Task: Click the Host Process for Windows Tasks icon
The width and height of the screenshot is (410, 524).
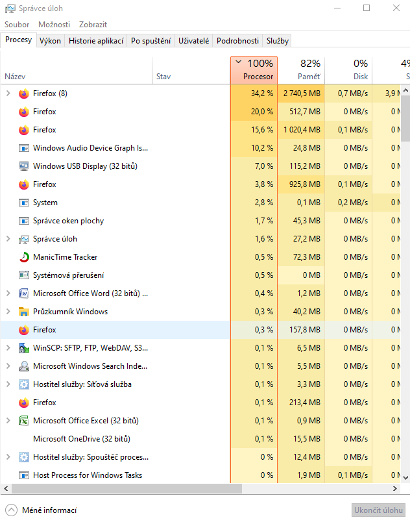Action: (x=24, y=475)
